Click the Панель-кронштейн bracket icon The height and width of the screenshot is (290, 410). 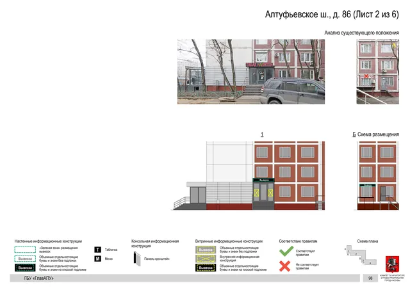click(x=137, y=259)
